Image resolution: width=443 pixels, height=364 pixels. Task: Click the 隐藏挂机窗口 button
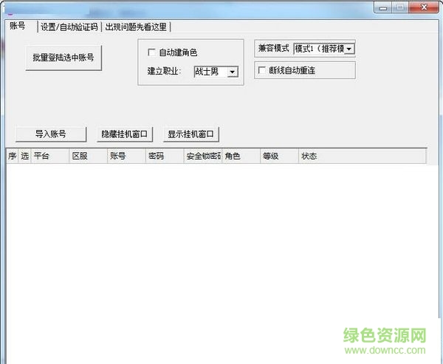pyautogui.click(x=125, y=134)
